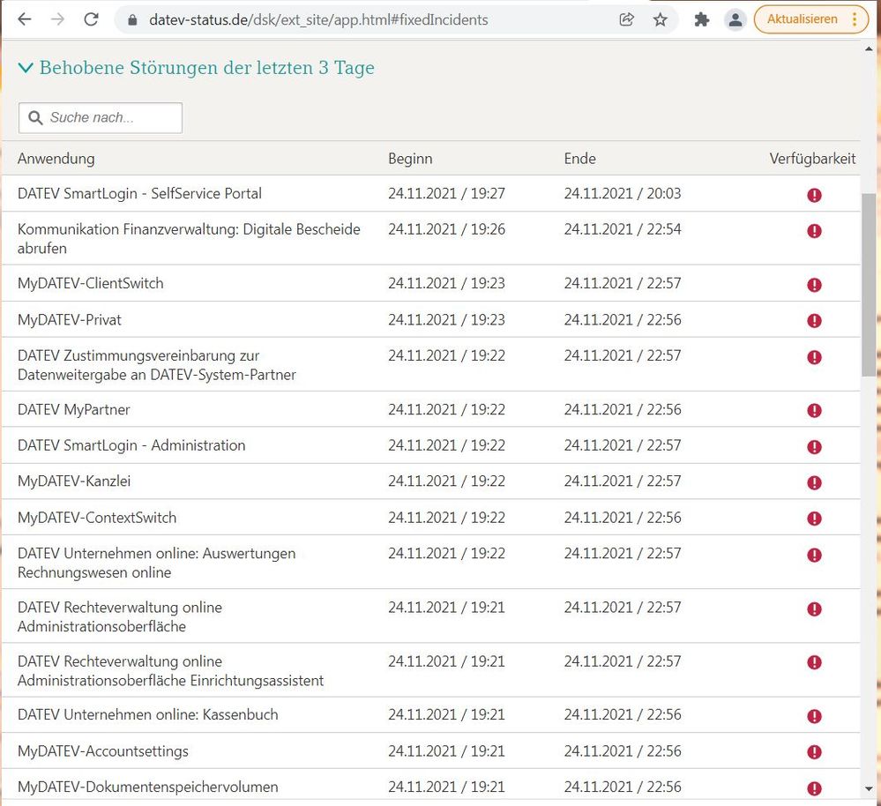Screen dimensions: 881x806
Task: Click alert icon for DATEV MyPartner
Action: point(814,411)
